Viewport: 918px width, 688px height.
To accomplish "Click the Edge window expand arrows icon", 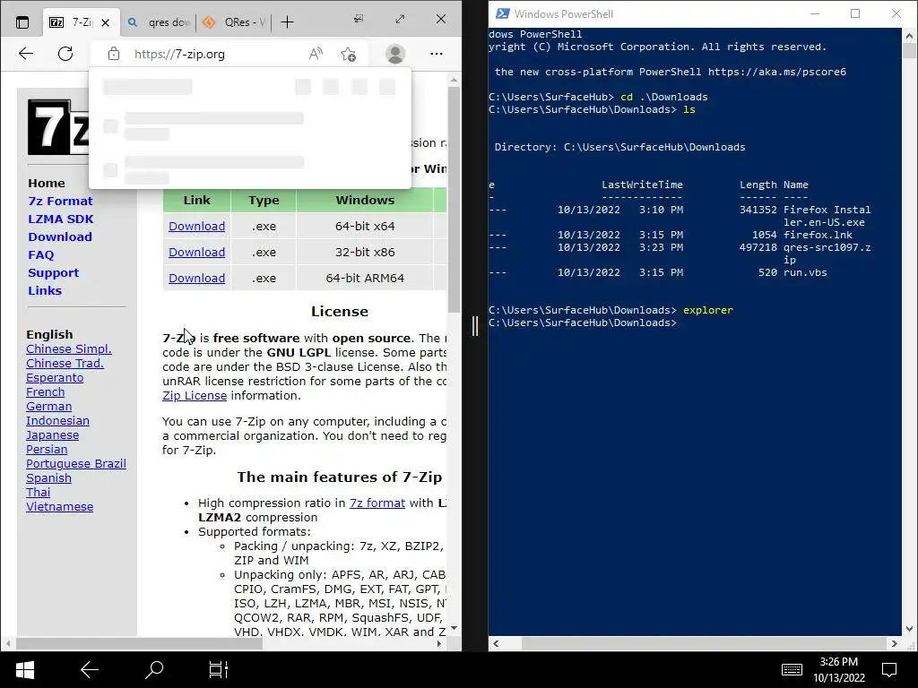I will point(400,20).
